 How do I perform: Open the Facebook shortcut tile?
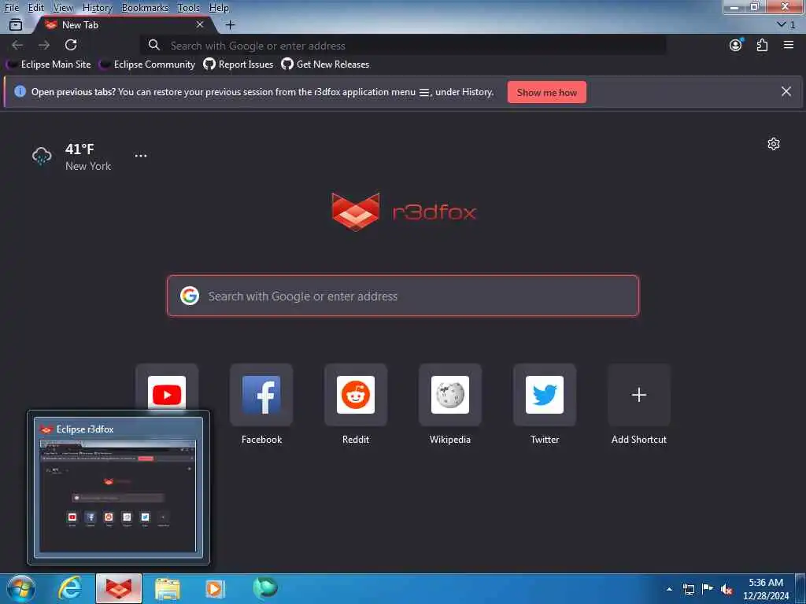[261, 395]
